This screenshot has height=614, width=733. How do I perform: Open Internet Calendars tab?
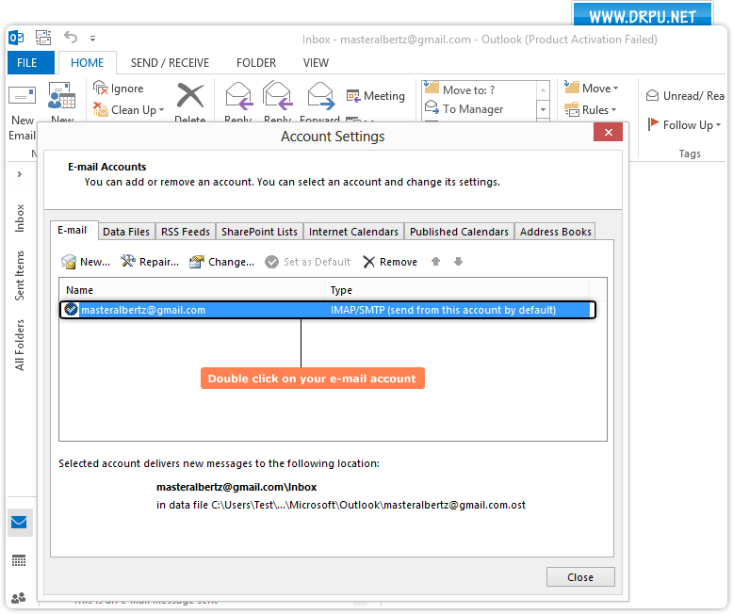[353, 232]
